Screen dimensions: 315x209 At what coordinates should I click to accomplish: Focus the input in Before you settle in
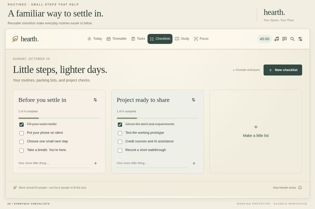point(54,163)
